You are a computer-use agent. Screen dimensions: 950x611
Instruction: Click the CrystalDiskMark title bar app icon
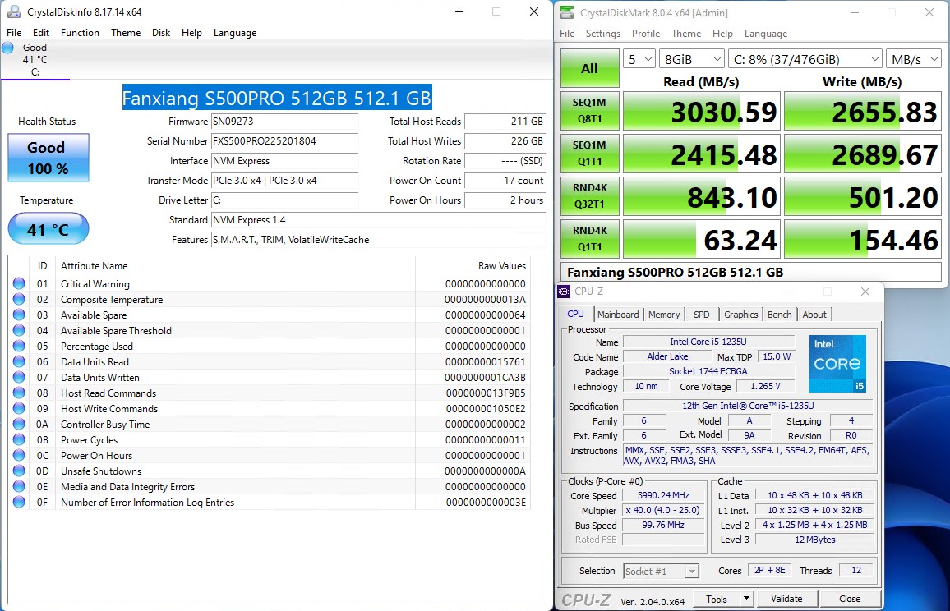pos(568,13)
